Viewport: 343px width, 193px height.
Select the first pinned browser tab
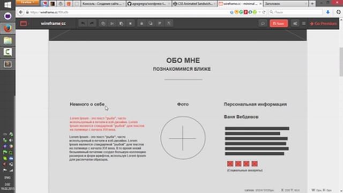coord(45,4)
